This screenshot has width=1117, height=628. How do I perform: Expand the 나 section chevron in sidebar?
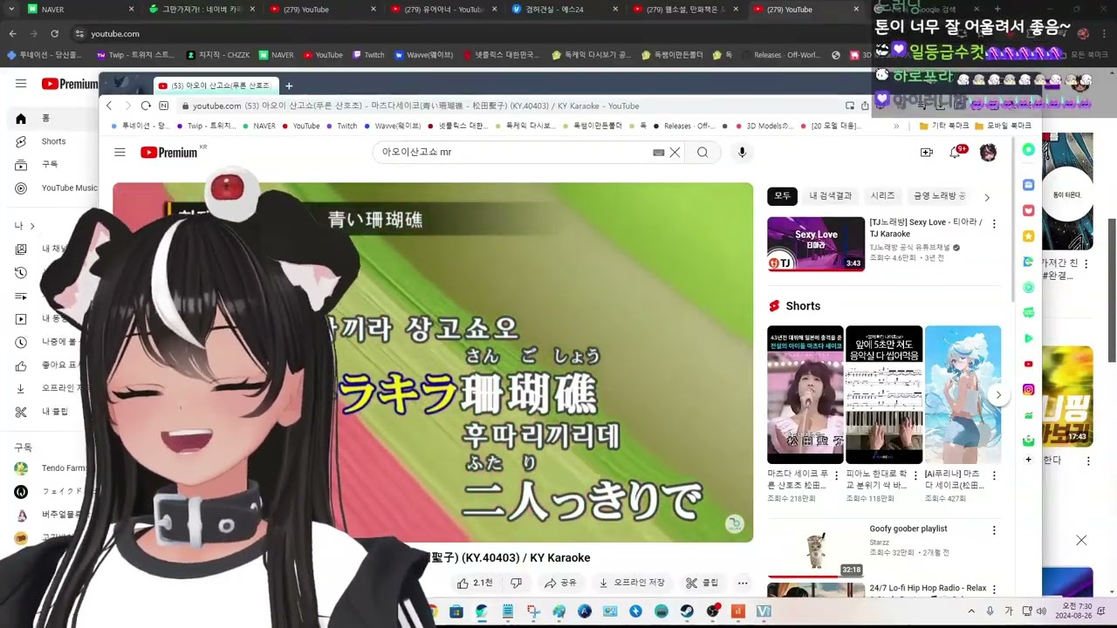click(x=32, y=226)
